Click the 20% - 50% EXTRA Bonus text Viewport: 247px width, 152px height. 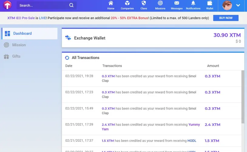point(129,18)
